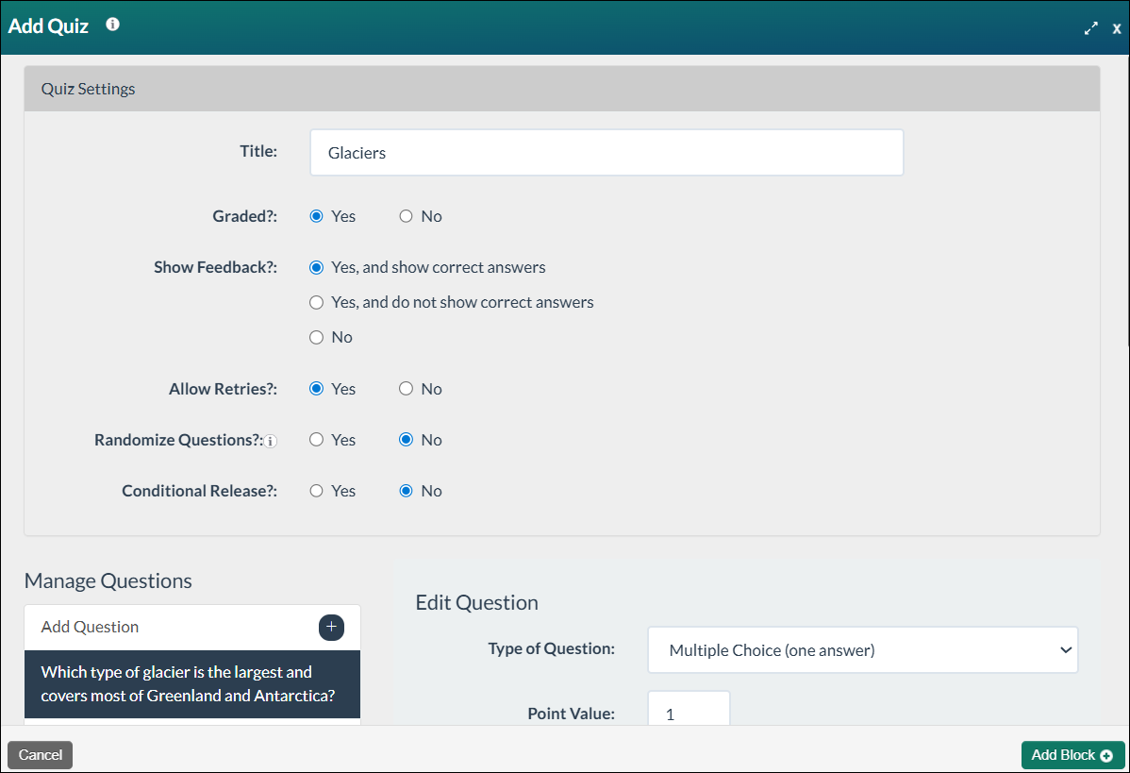The image size is (1130, 773).
Task: Set Graded to No
Action: 406,215
